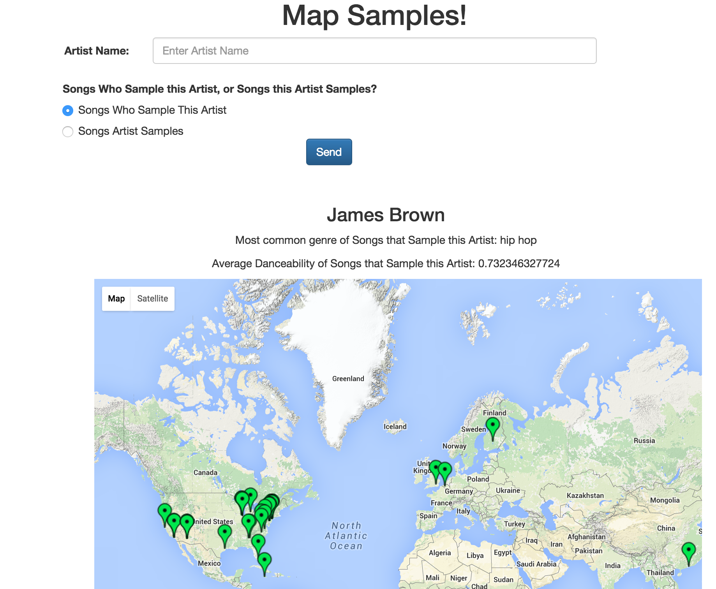Image resolution: width=716 pixels, height=589 pixels.
Task: Click the Kazakhstan label on the map
Action: [x=585, y=496]
